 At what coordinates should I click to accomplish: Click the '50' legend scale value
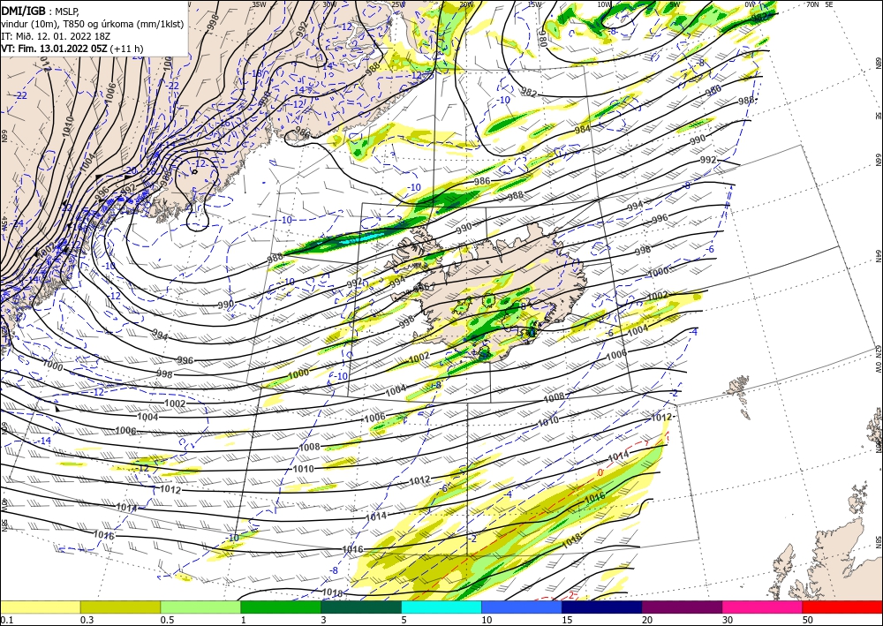click(808, 620)
